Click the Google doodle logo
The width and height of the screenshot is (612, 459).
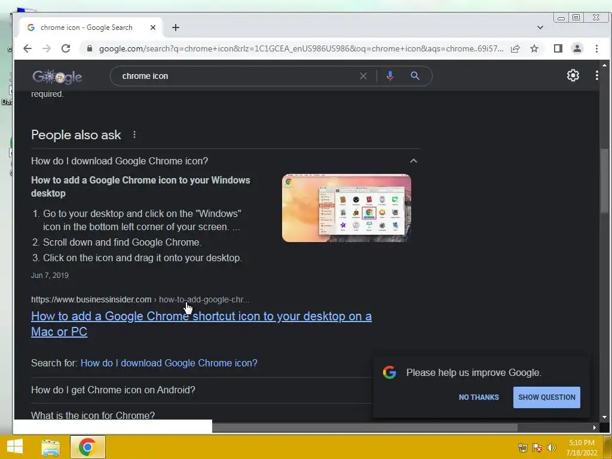tap(57, 76)
